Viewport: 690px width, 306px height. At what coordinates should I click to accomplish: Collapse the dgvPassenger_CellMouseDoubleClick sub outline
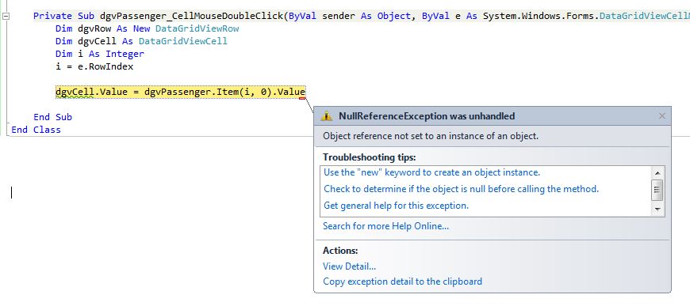pos(6,17)
